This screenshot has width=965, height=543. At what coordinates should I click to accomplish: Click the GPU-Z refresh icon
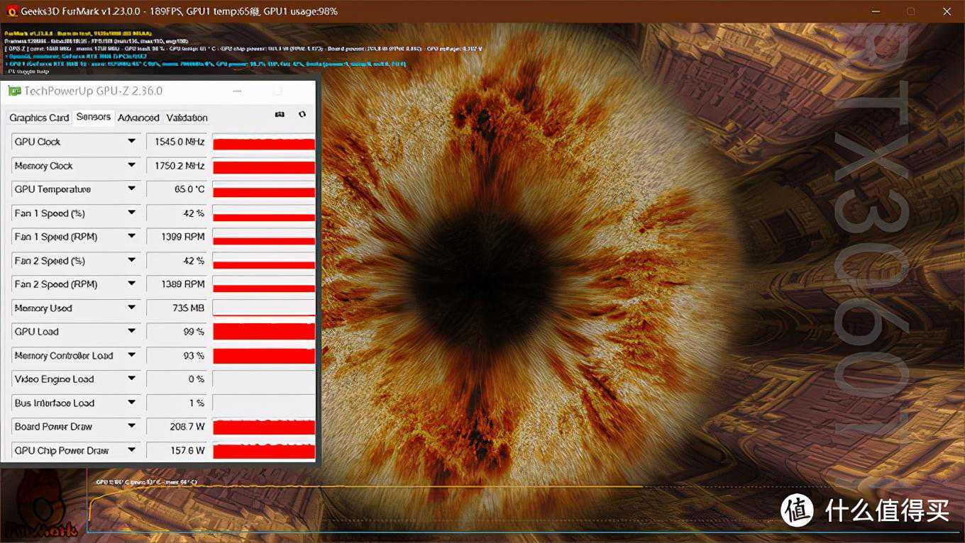point(302,115)
